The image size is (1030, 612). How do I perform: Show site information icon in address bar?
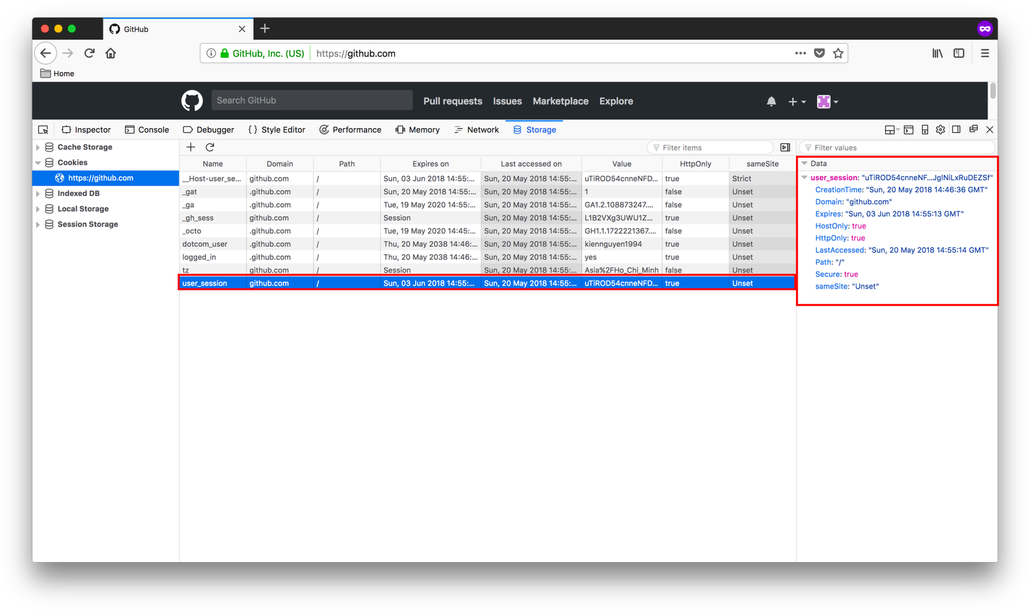click(x=211, y=53)
